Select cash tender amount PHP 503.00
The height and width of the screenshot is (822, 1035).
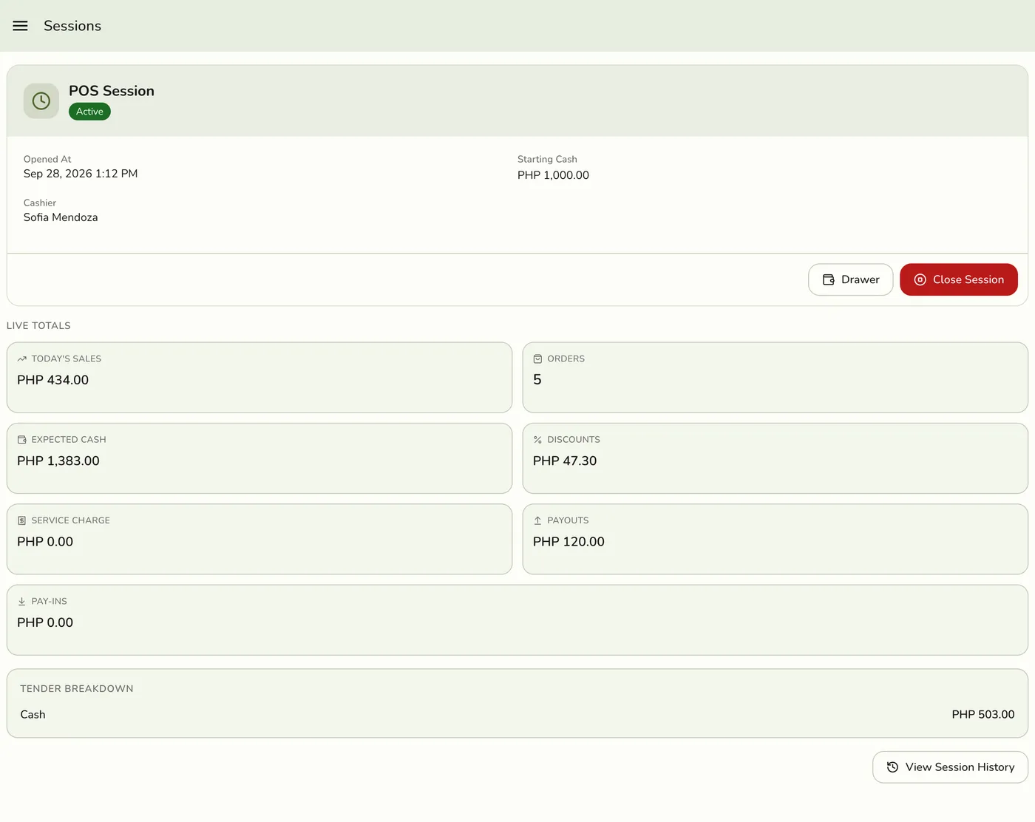pos(983,715)
